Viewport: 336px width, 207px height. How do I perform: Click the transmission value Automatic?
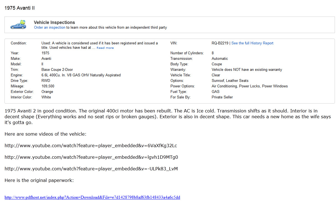pos(220,59)
